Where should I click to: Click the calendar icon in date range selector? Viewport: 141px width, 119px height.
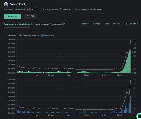click(126, 24)
